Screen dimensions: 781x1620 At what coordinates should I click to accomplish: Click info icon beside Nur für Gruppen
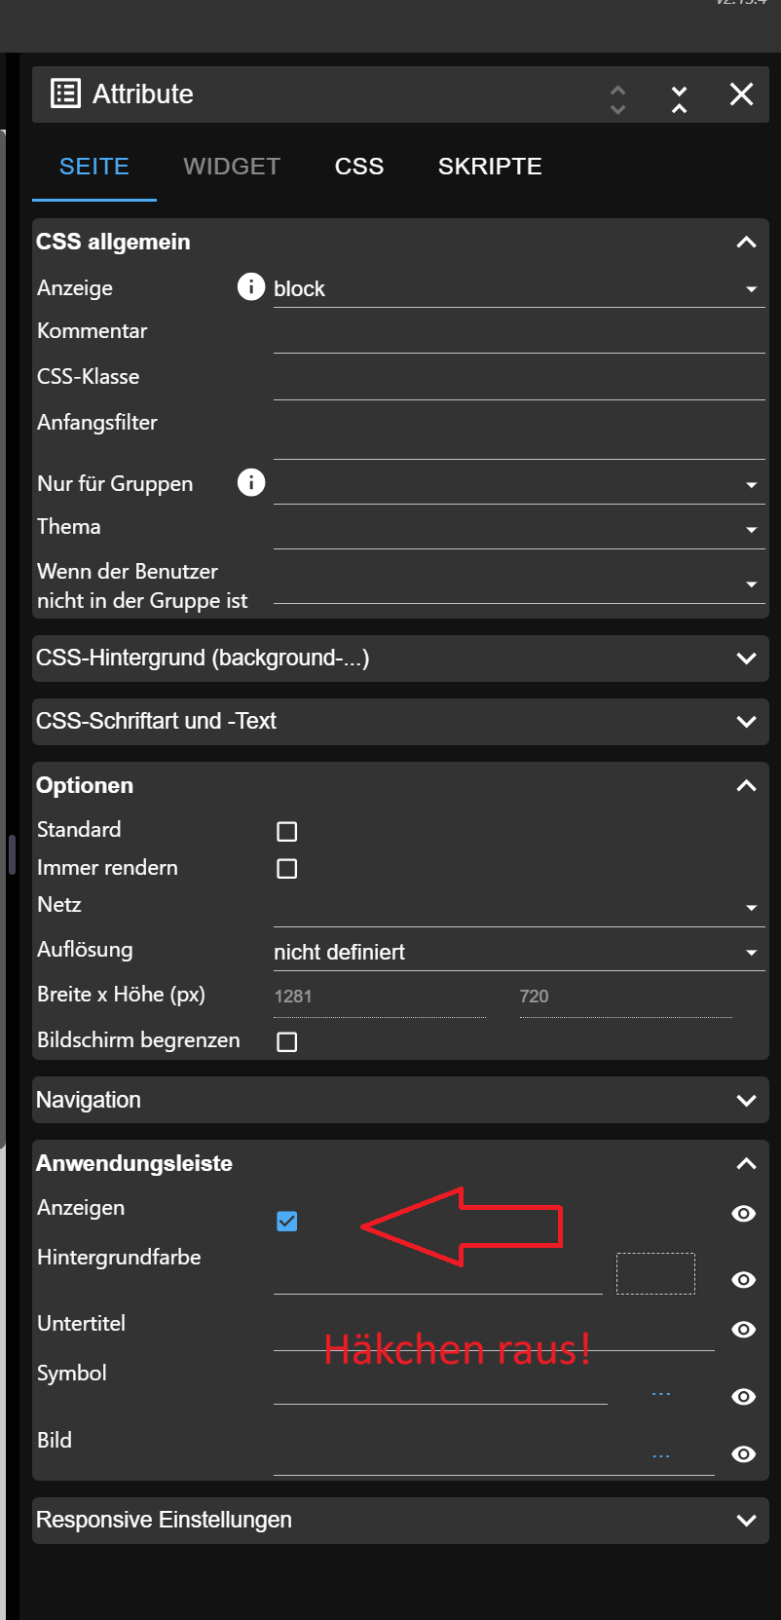[x=251, y=482]
